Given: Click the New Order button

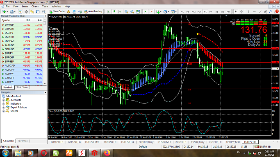Looking at the screenshot, I should coord(57,11).
